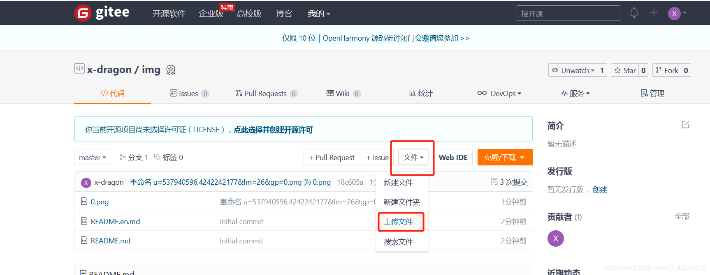710x275 pixels.
Task: Click the branch icon next to 分支 1
Action: tap(122, 157)
